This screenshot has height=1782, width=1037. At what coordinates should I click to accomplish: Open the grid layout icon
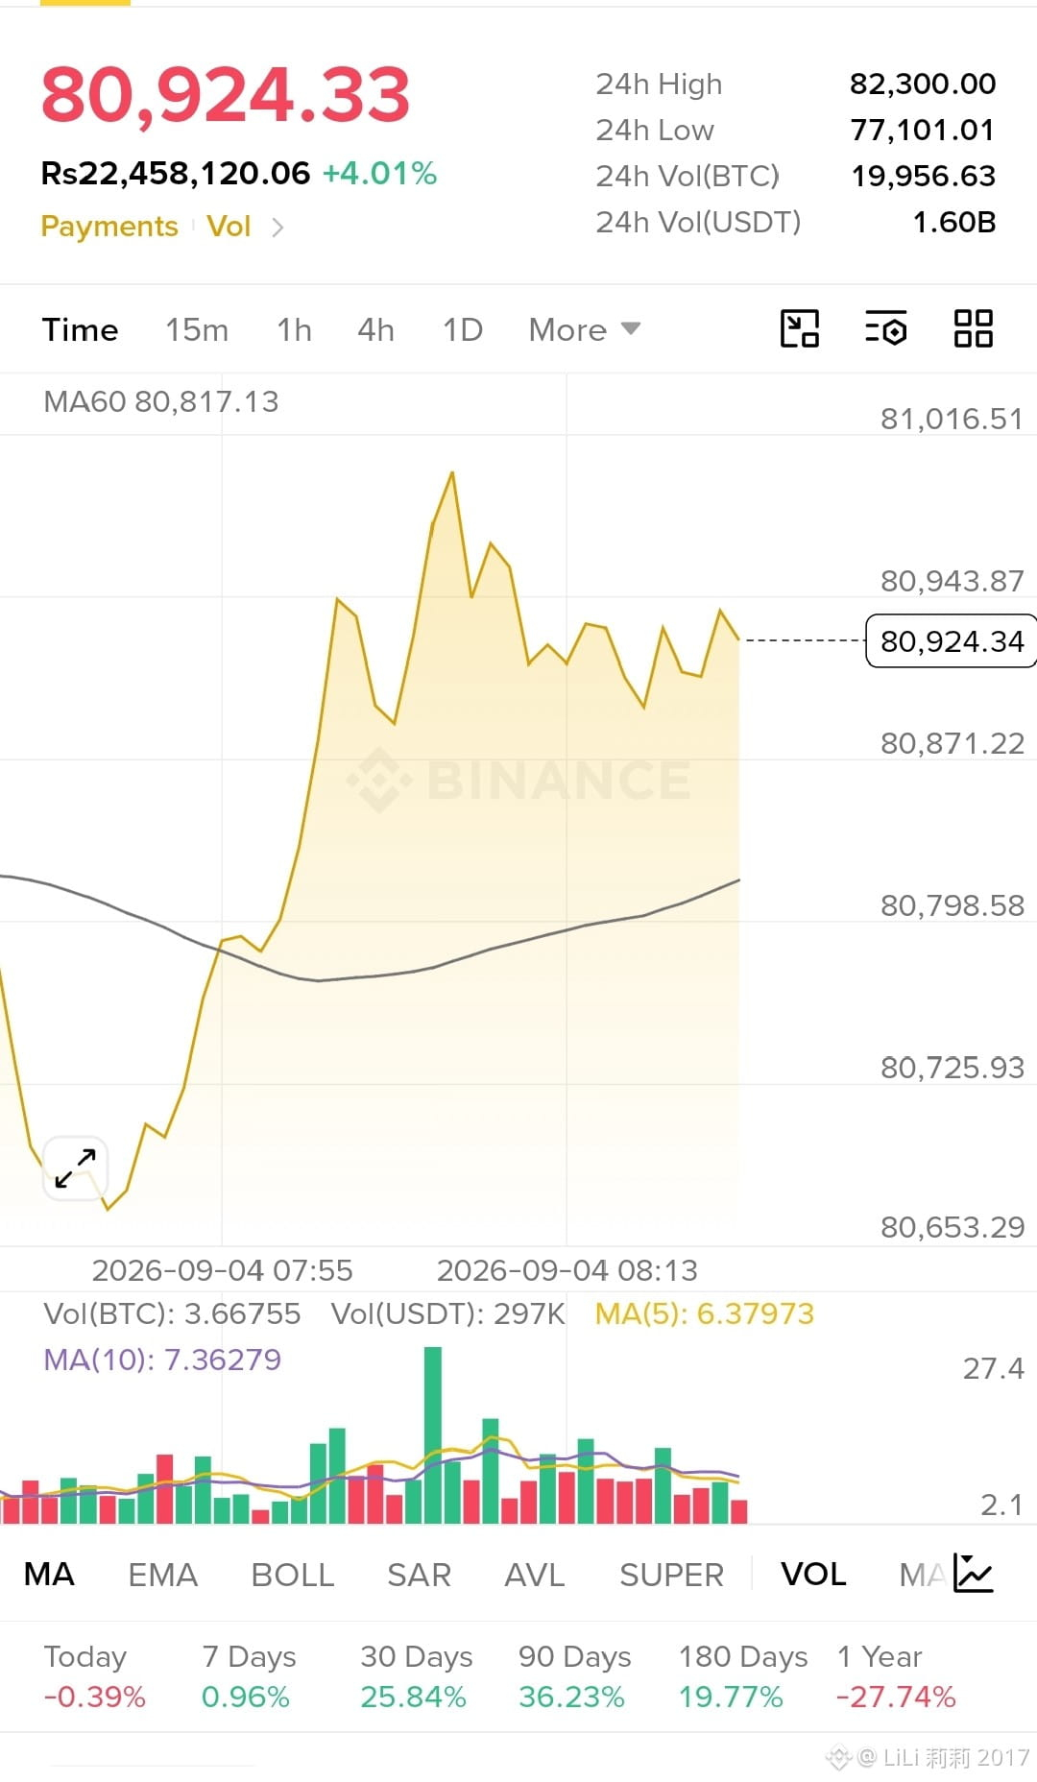[x=973, y=328]
